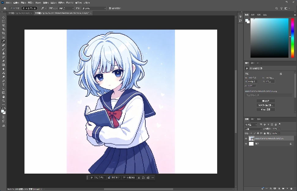Toggle the sample ring checkbox in options bar
Viewport: 297px width, 191px height.
(x=110, y=8)
